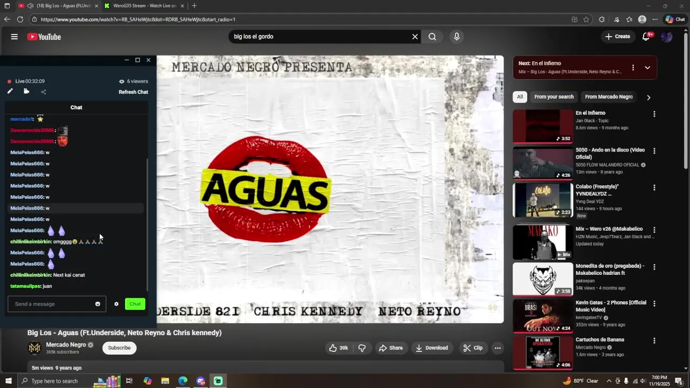
Task: Open playlist options three-dot menu
Action: [x=633, y=67]
